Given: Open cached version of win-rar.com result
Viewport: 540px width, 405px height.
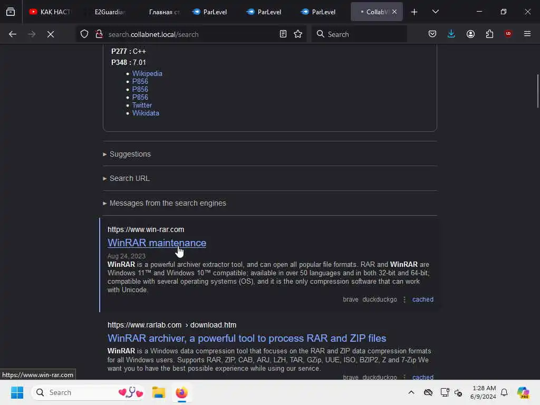Looking at the screenshot, I should pyautogui.click(x=423, y=300).
